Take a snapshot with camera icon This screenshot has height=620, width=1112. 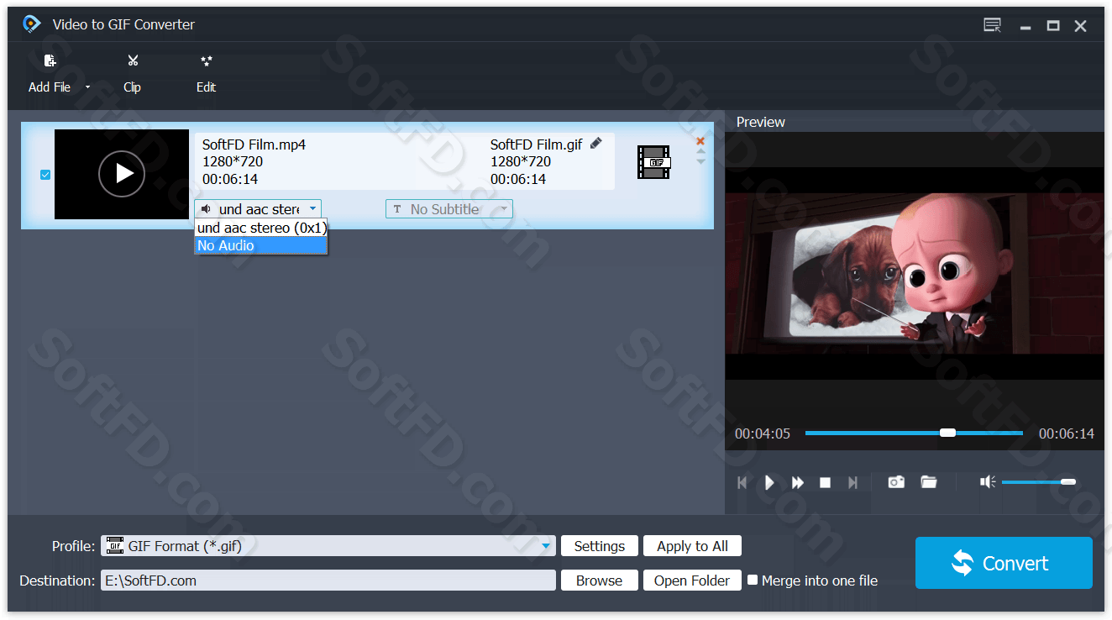896,481
